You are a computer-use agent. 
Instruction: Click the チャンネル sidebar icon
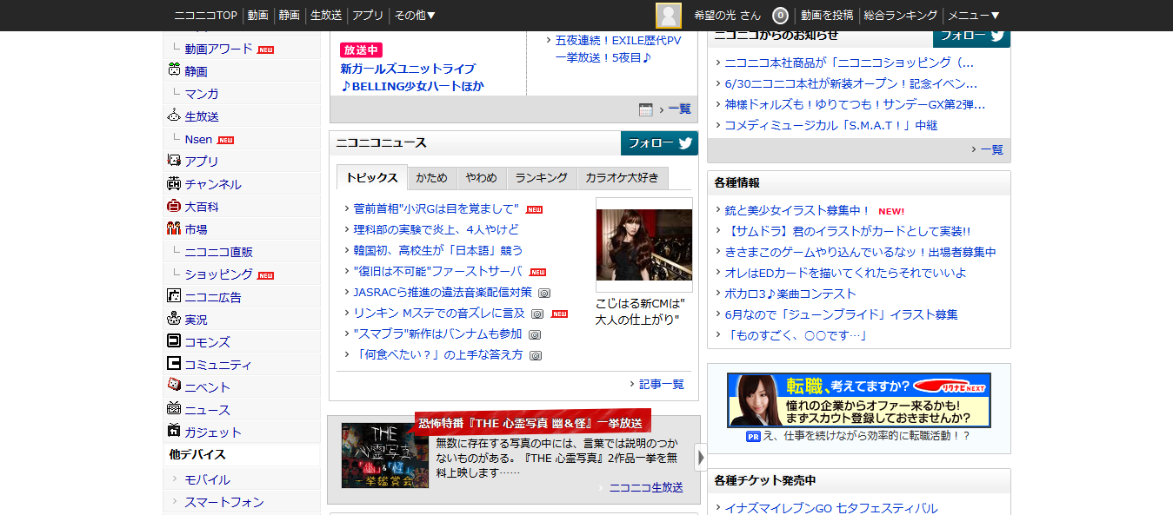click(173, 183)
